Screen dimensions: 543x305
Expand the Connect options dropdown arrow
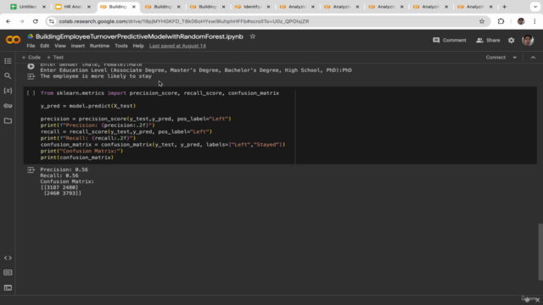point(515,58)
